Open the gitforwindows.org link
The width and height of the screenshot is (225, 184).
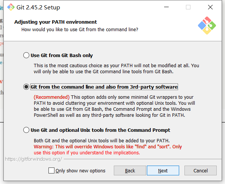pos(33,159)
